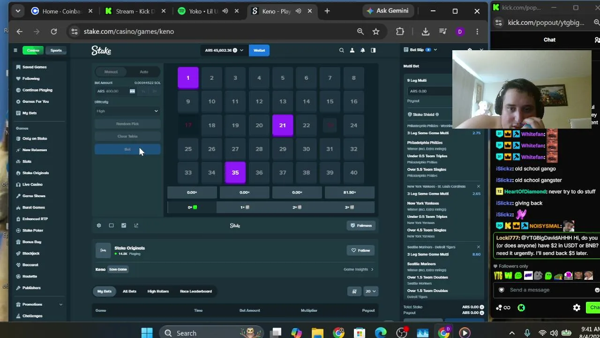Open the Chrome tab search dropdown
The width and height of the screenshot is (600, 338).
[18, 11]
